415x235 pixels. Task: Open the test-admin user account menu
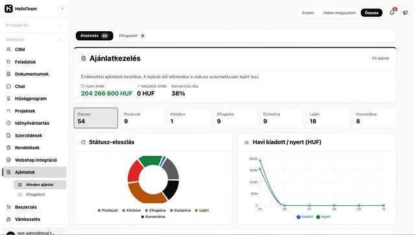point(34,232)
